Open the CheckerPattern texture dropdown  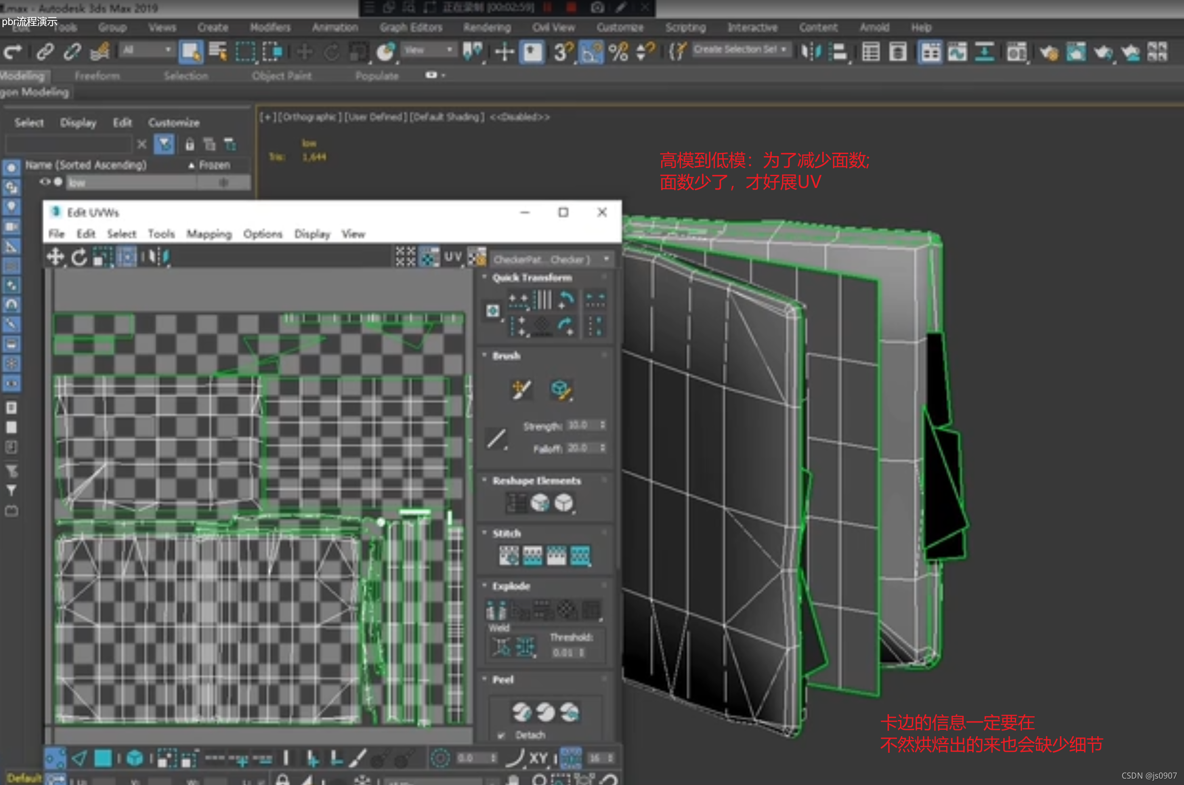coord(551,259)
